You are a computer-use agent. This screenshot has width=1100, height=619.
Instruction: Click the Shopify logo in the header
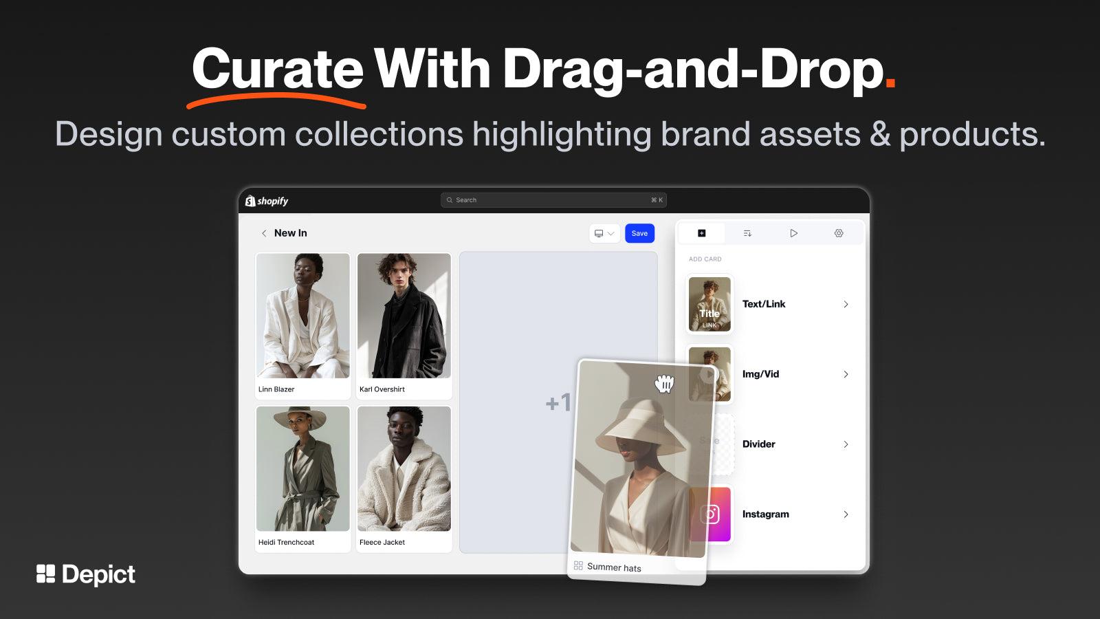(x=268, y=199)
